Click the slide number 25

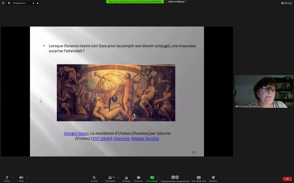194,152
